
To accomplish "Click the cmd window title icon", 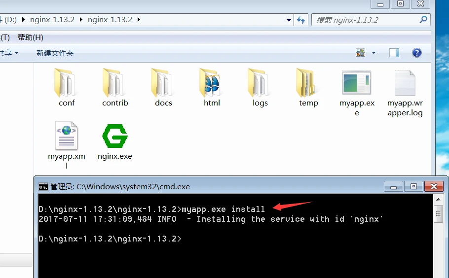I will pyautogui.click(x=43, y=187).
